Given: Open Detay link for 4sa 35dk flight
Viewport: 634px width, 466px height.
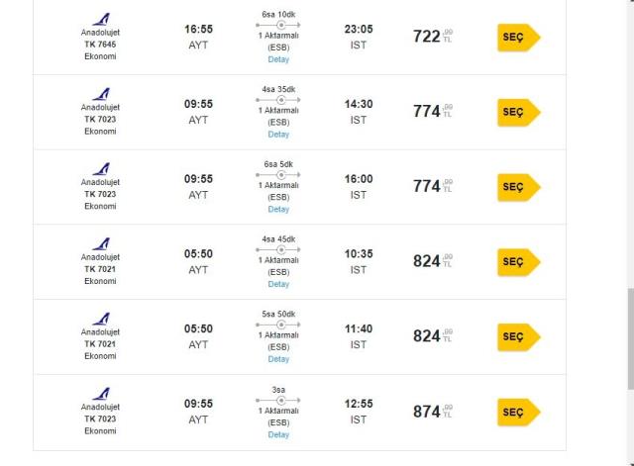Looking at the screenshot, I should point(278,135).
